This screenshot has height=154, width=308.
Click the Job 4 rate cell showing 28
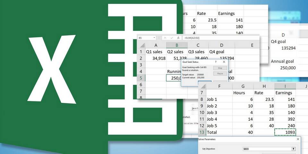pos(264,119)
